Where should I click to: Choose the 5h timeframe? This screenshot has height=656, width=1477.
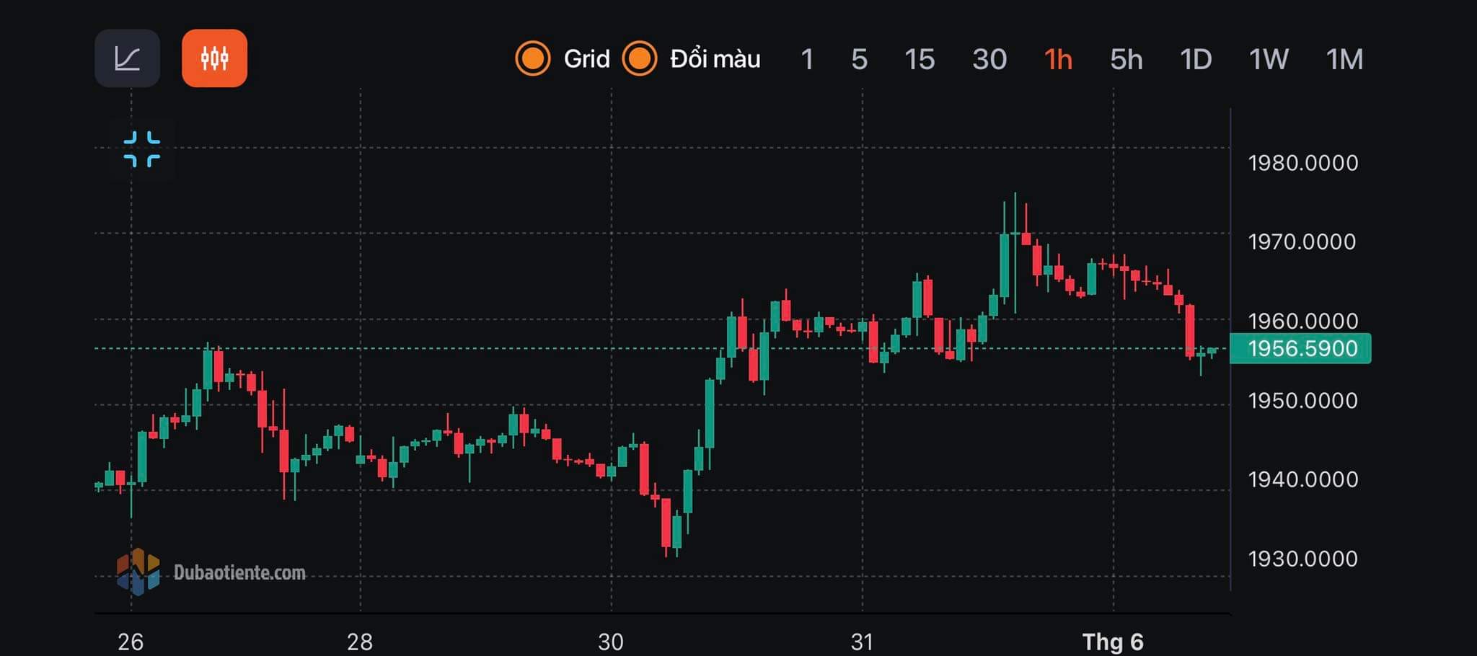click(x=1126, y=59)
